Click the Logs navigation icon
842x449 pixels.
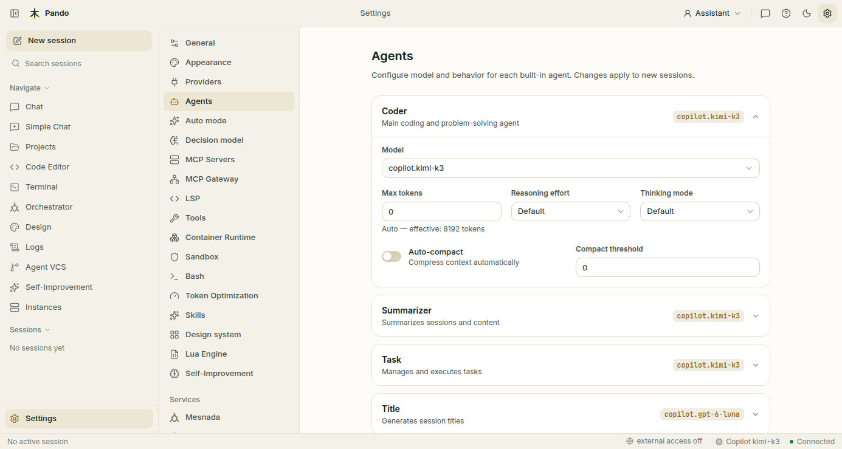[x=15, y=247]
